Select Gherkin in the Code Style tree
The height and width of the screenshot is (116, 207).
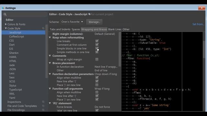pos(14,53)
